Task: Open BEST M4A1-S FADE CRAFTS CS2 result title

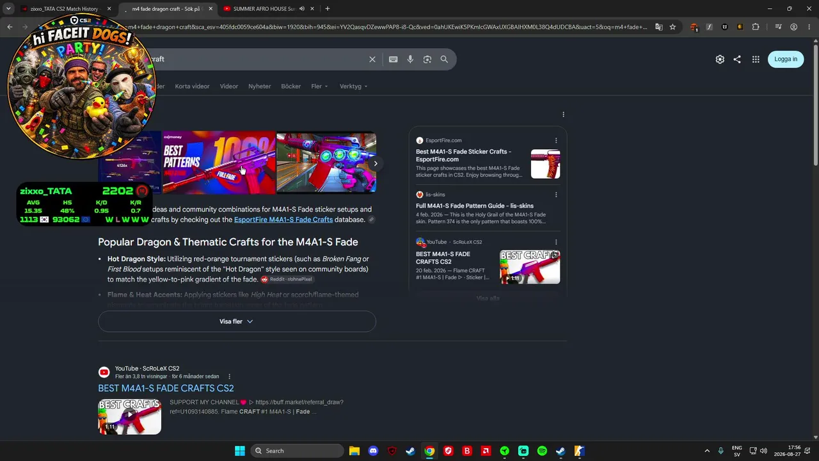Action: tap(166, 389)
